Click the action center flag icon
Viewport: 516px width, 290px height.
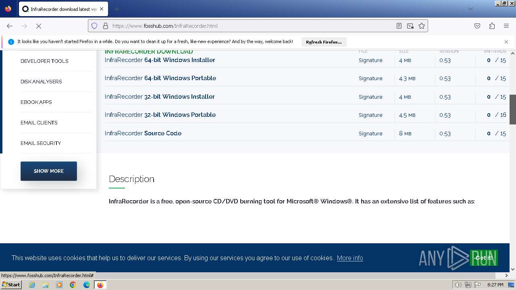478,285
